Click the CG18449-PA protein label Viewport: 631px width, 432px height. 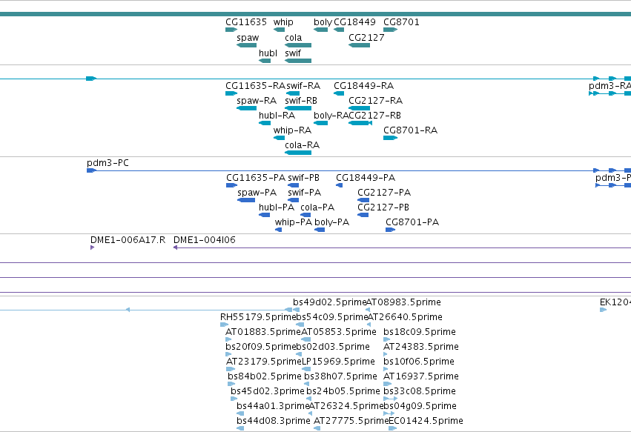pyautogui.click(x=366, y=178)
